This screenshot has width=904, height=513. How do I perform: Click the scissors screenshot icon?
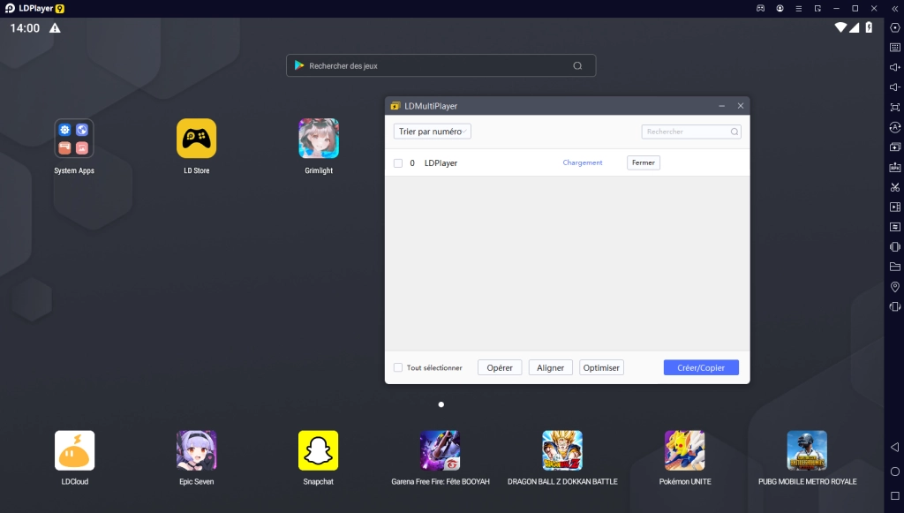894,187
